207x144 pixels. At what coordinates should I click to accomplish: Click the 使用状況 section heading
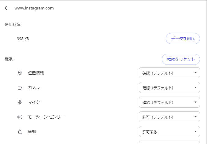point(13,24)
